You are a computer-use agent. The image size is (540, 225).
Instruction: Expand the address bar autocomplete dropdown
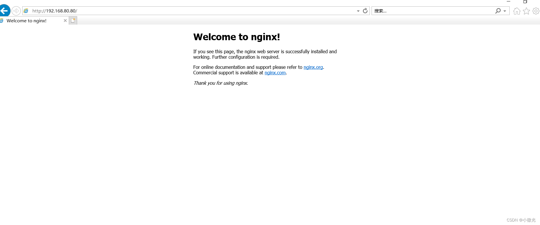pyautogui.click(x=358, y=11)
